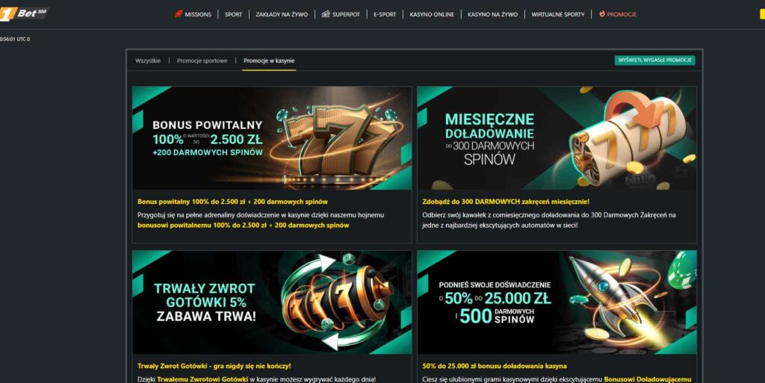Open the Sport menu item
Viewport: 765px width, 383px height.
click(233, 15)
